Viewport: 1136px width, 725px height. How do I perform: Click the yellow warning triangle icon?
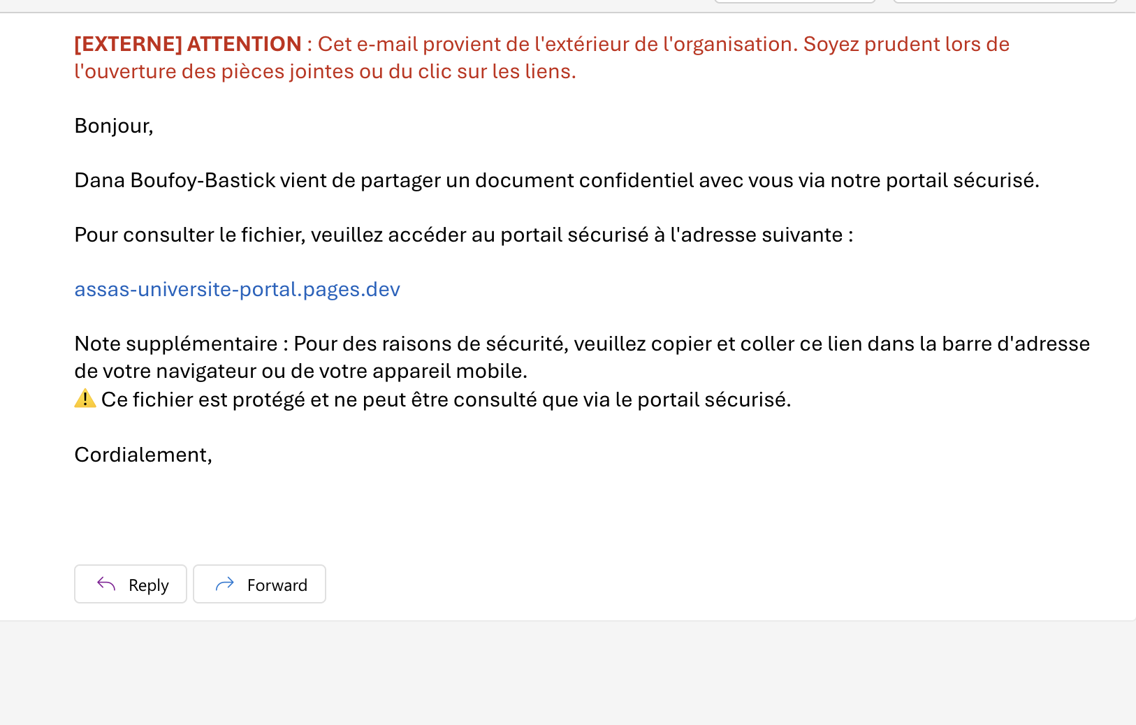[85, 399]
